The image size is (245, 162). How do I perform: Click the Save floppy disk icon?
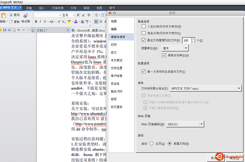click(x=5, y=30)
